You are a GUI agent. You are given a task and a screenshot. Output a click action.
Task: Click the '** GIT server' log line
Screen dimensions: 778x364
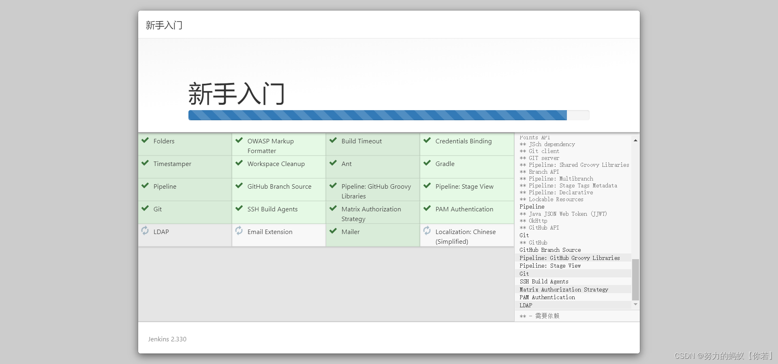539,158
